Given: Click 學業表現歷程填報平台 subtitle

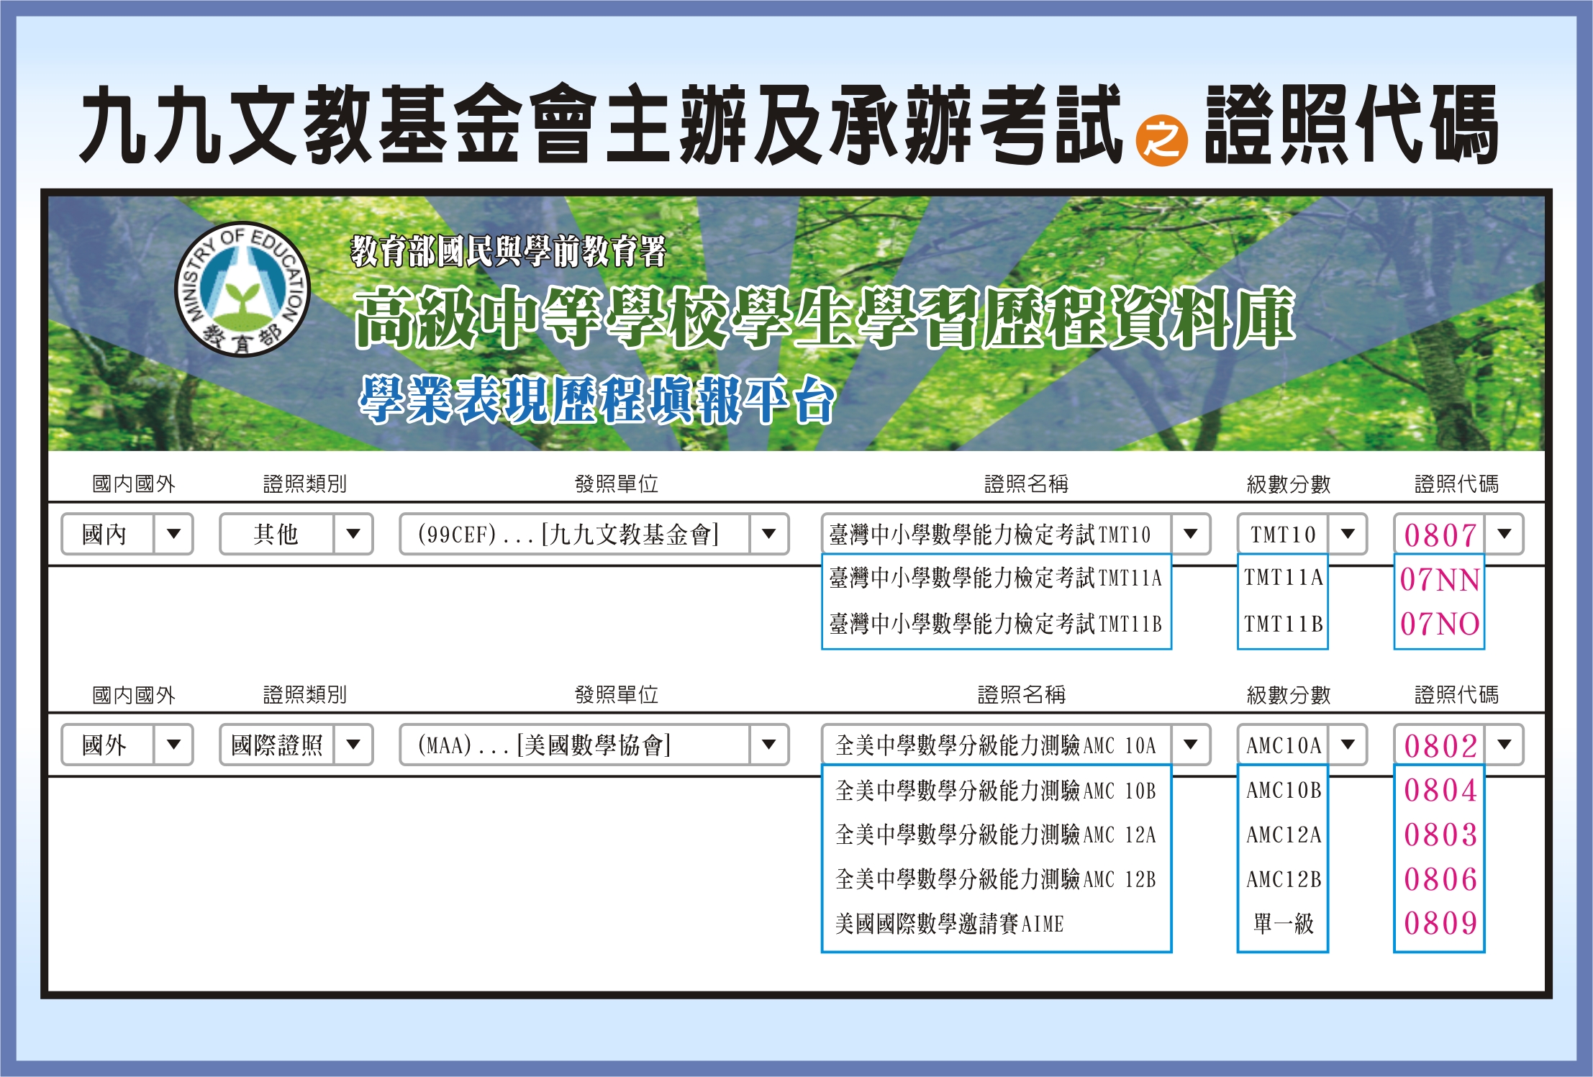Looking at the screenshot, I should coord(597,399).
